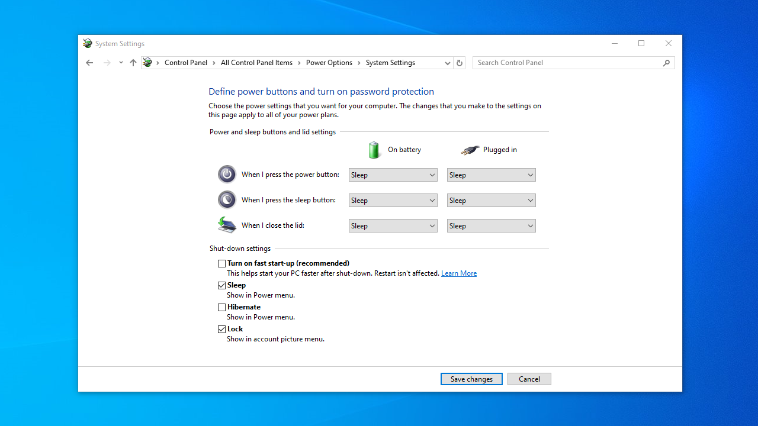Open power button On battery dropdown
Image resolution: width=758 pixels, height=426 pixels.
[393, 175]
